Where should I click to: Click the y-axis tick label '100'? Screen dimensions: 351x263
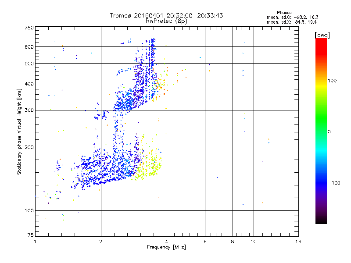(x=29, y=211)
